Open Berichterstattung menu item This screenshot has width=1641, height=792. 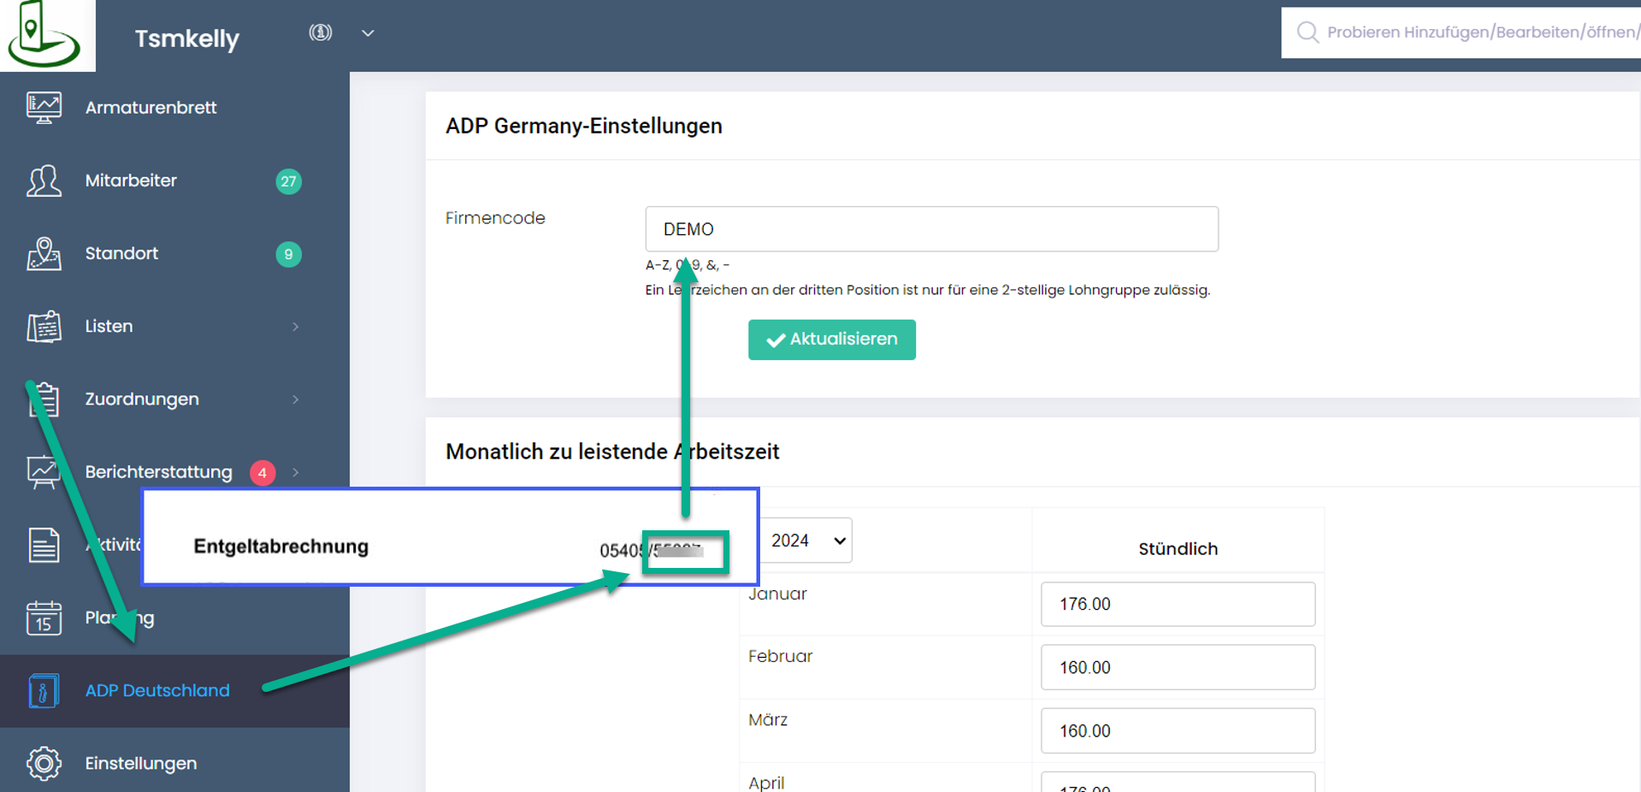158,472
